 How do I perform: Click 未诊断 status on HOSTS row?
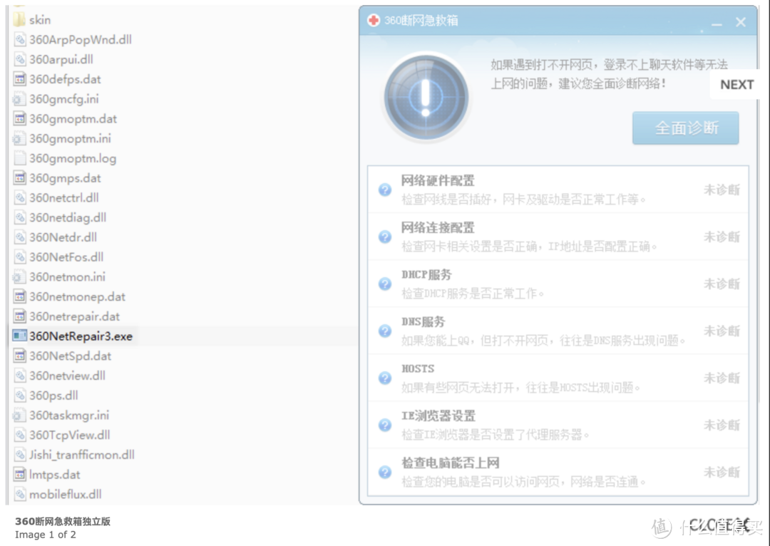coord(722,378)
